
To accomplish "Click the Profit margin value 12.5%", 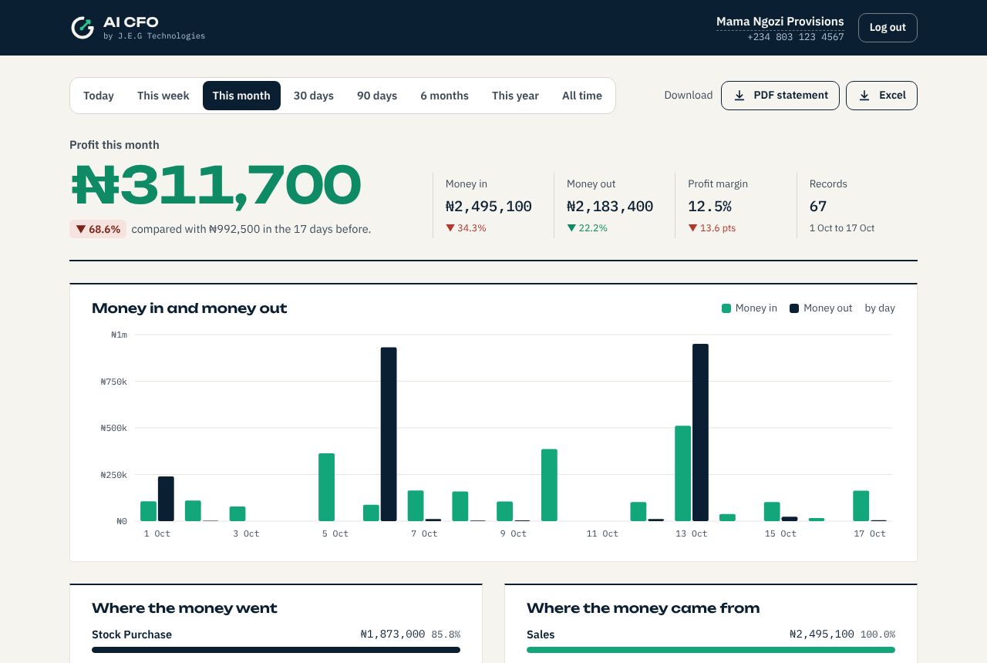I will (x=709, y=207).
